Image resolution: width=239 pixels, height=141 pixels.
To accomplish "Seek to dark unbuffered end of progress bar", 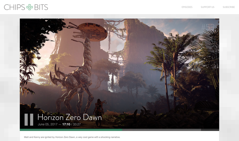I will (210, 130).
